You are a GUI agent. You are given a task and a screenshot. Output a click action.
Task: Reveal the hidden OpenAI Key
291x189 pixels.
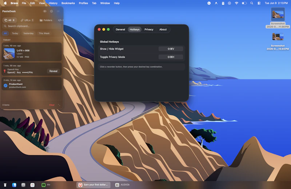(x=53, y=71)
